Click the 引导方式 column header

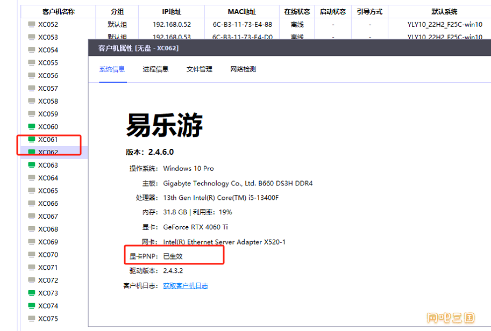(370, 12)
